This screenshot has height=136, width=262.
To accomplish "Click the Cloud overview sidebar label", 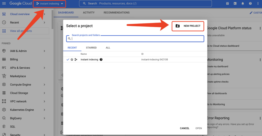I will pos(20,14).
